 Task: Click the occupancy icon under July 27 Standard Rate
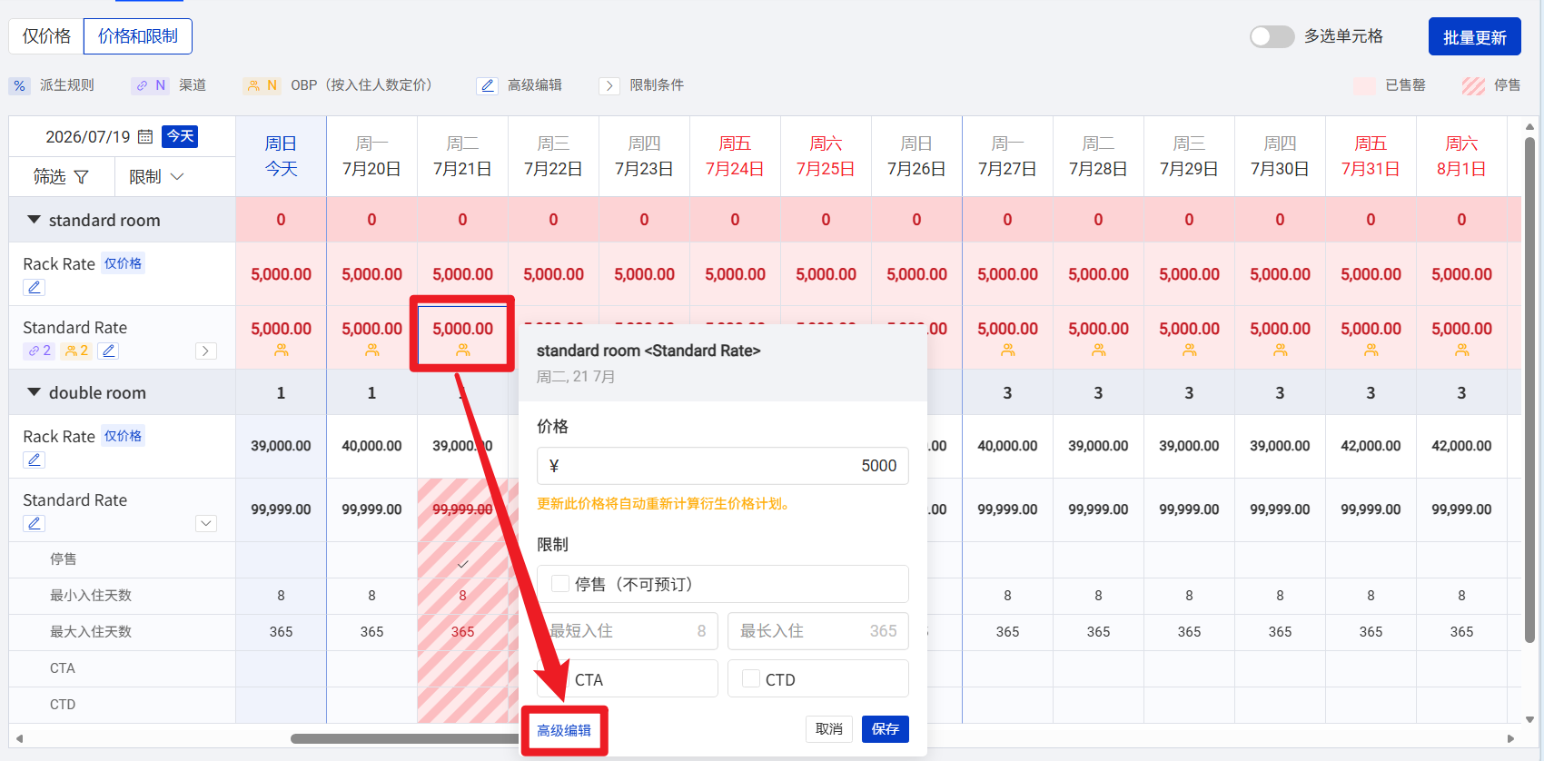point(1008,350)
